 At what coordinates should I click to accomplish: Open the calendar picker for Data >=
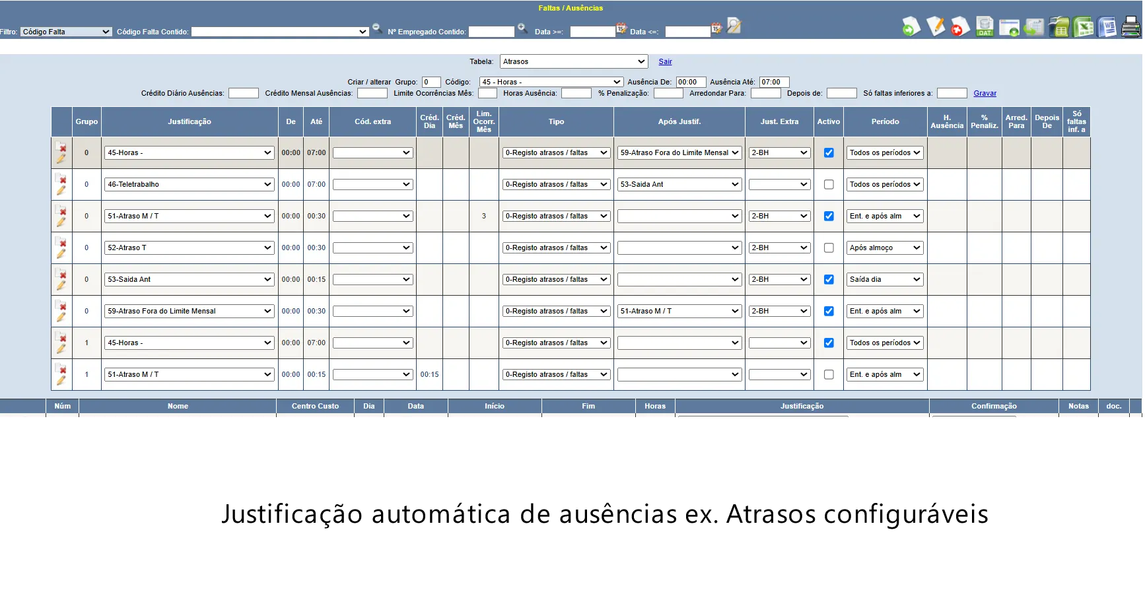[621, 28]
